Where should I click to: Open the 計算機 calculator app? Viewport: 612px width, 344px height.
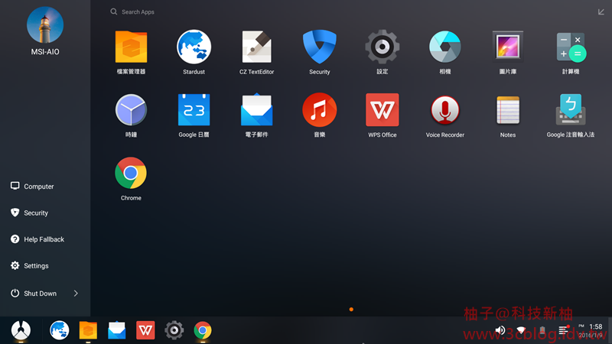(x=571, y=47)
